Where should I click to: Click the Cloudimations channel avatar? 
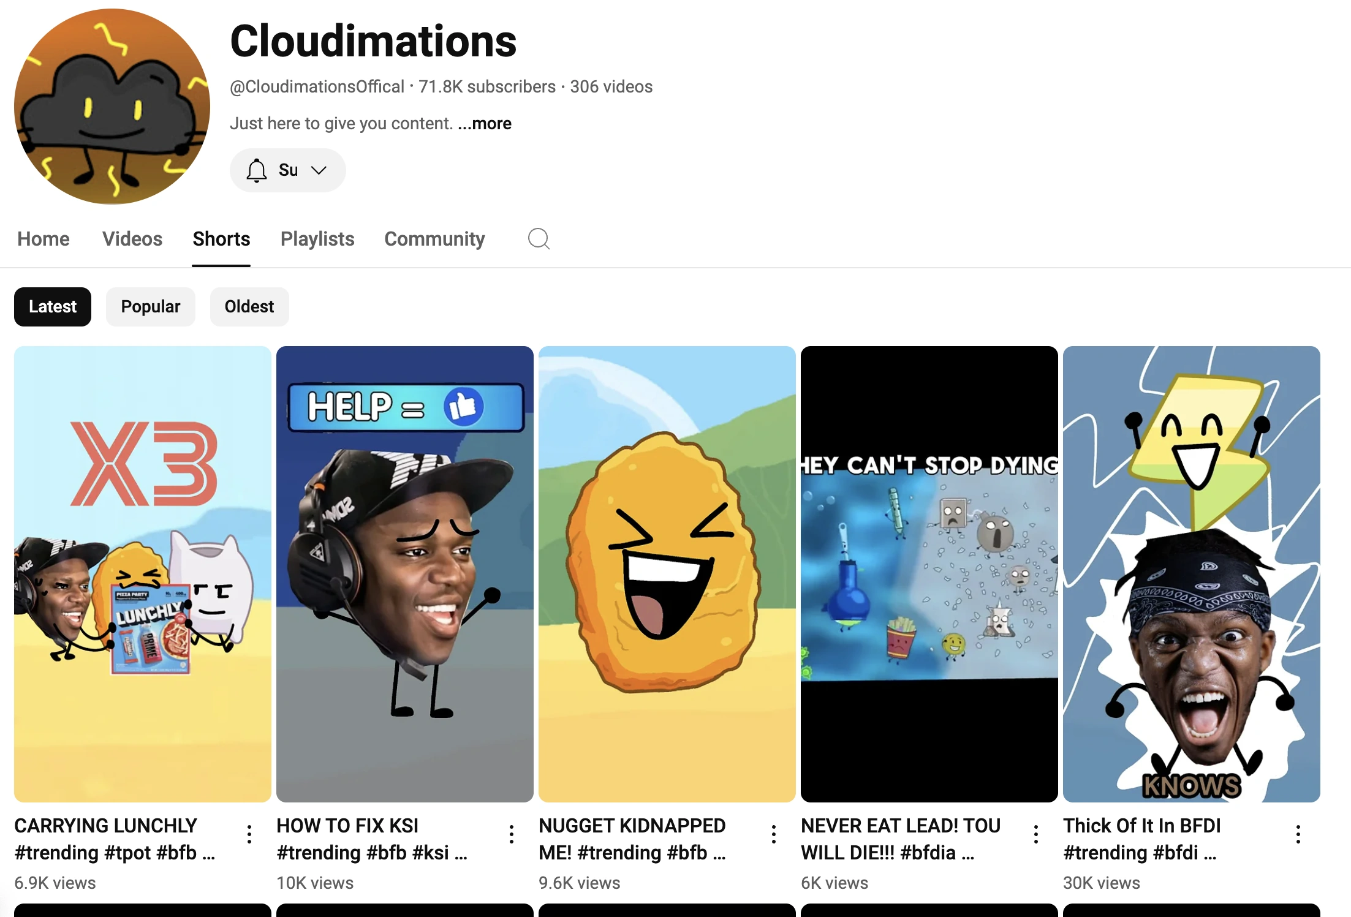click(112, 107)
